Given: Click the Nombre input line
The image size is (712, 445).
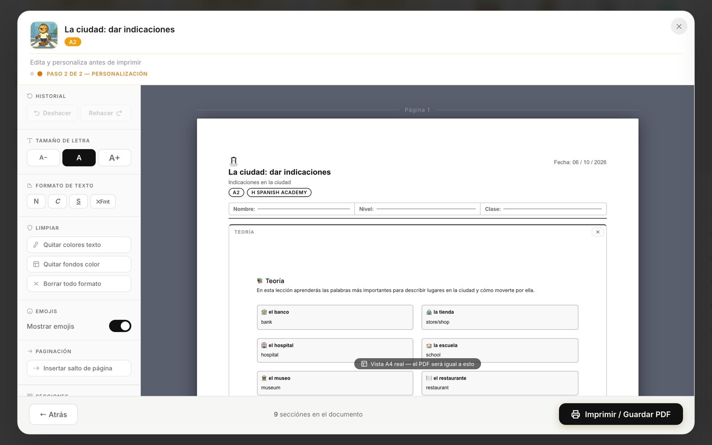Looking at the screenshot, I should click(x=303, y=209).
